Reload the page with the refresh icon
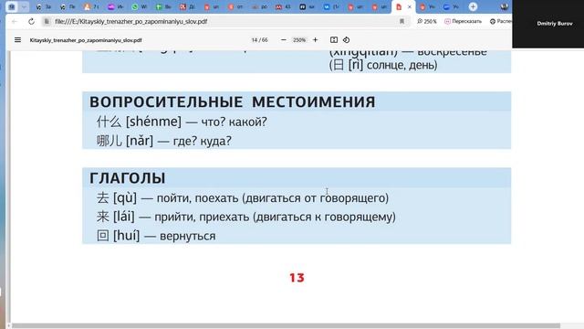 pos(31,22)
